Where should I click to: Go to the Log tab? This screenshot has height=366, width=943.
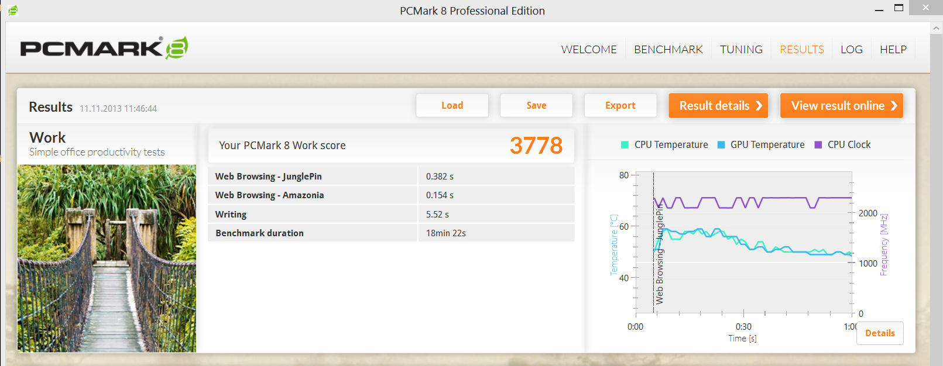pyautogui.click(x=852, y=50)
